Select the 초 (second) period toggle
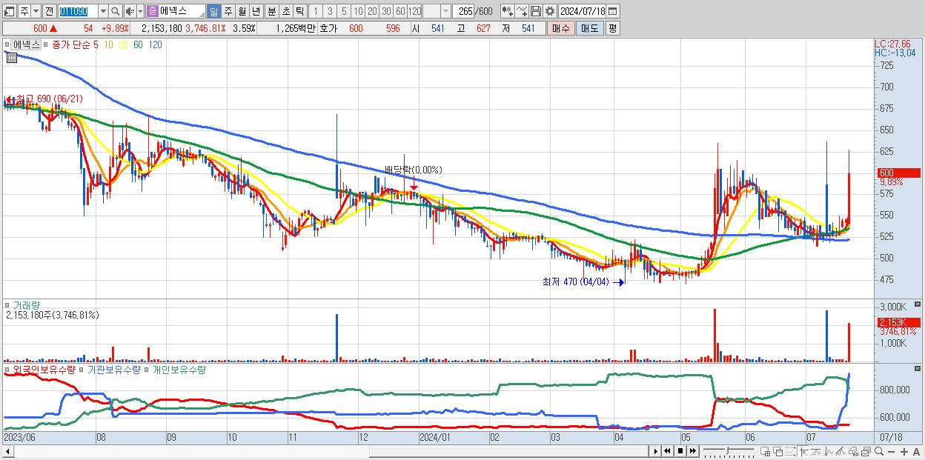This screenshot has width=925, height=460. [x=285, y=11]
